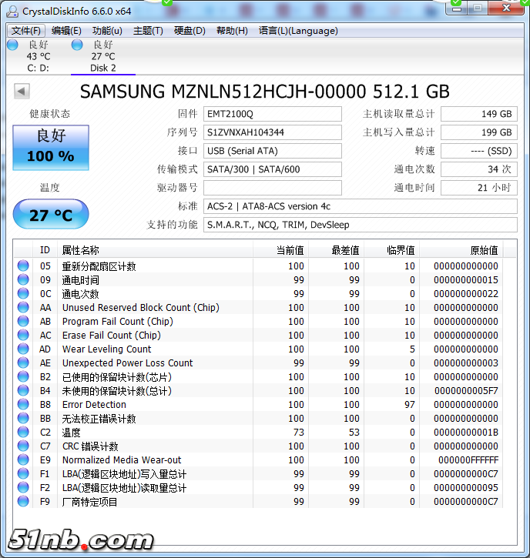The height and width of the screenshot is (558, 530).
Task: Open the 语言(L)(Language) menu
Action: (298, 31)
